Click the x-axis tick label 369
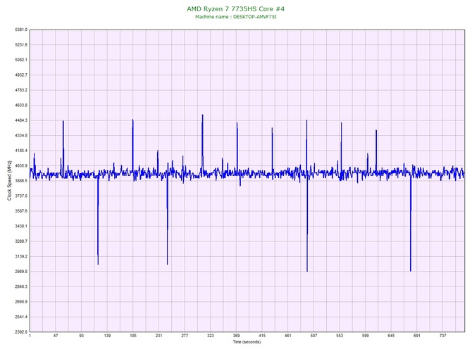The image size is (472, 354). (x=236, y=336)
